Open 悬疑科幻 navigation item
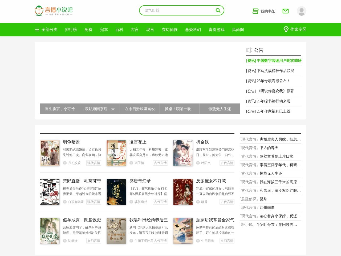This screenshot has width=341, height=256. (x=193, y=30)
